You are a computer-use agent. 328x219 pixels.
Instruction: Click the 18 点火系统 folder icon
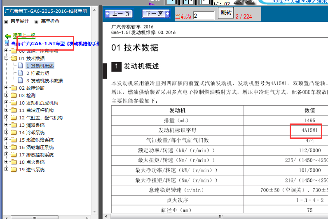(x=14, y=162)
